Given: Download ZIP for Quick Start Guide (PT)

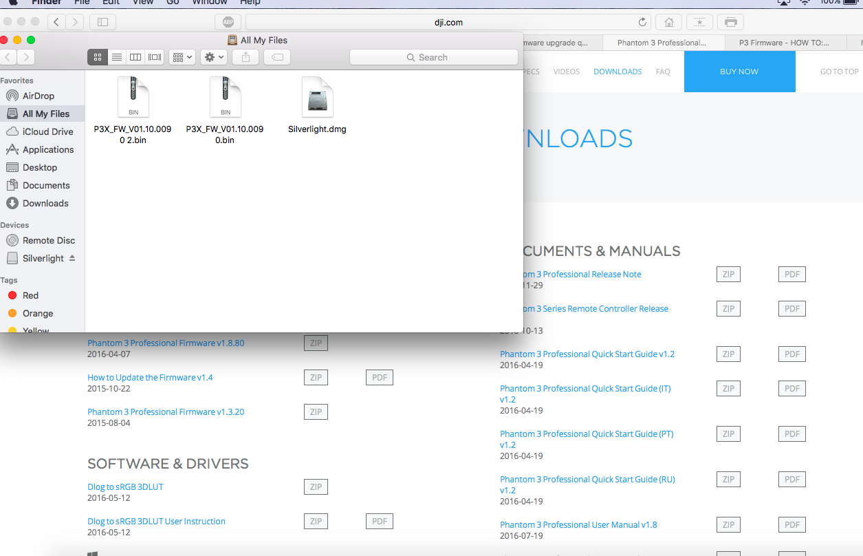Looking at the screenshot, I should (728, 434).
